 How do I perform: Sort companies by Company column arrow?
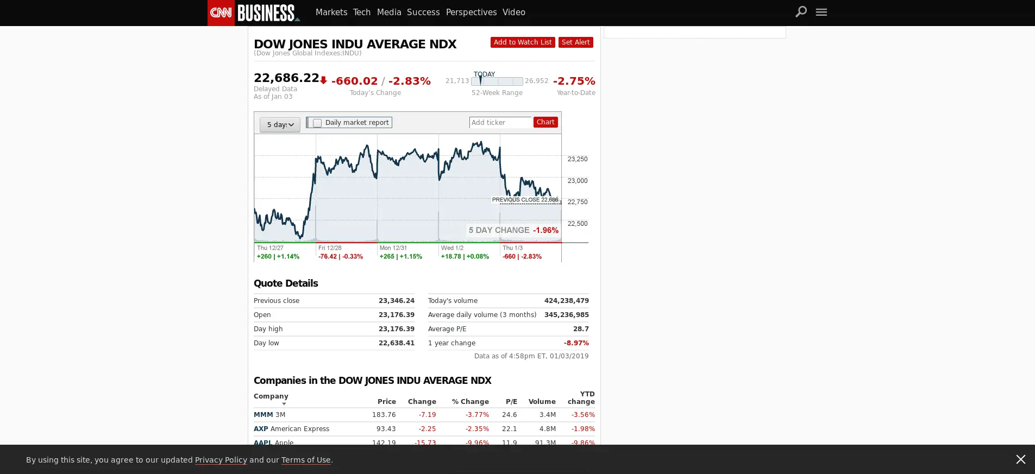tap(284, 403)
